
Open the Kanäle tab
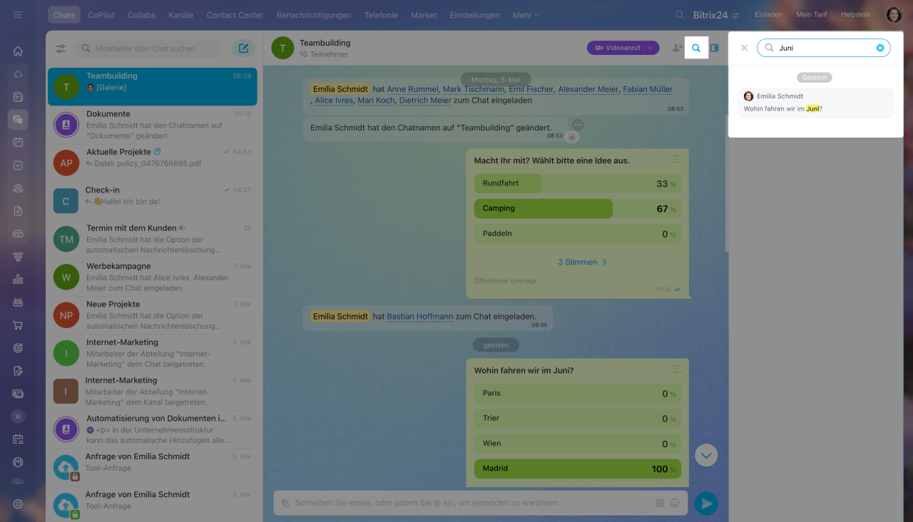tap(180, 15)
